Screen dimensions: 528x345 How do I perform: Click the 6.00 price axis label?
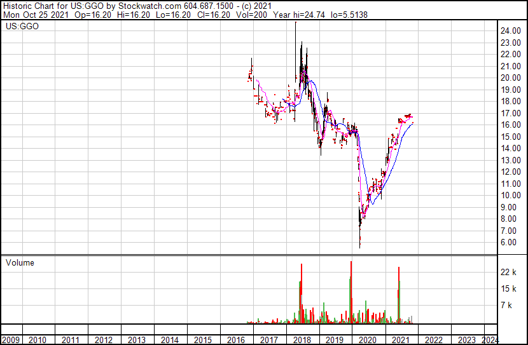pos(508,243)
